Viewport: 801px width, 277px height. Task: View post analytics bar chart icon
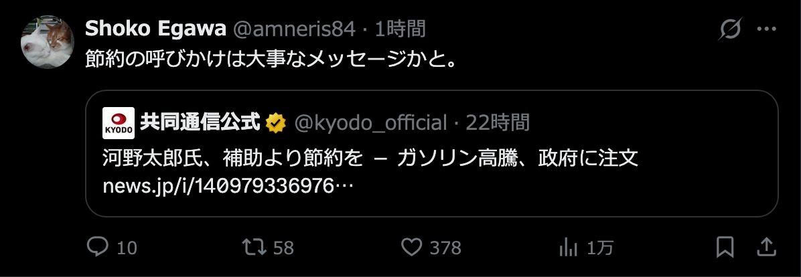click(x=568, y=248)
